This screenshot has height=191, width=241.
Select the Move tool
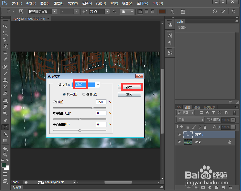tap(5, 26)
